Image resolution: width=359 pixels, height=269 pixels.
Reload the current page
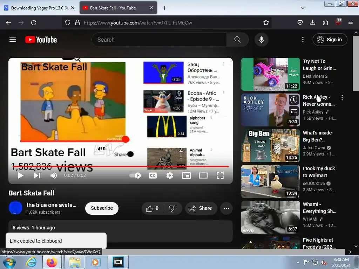tap(34, 23)
